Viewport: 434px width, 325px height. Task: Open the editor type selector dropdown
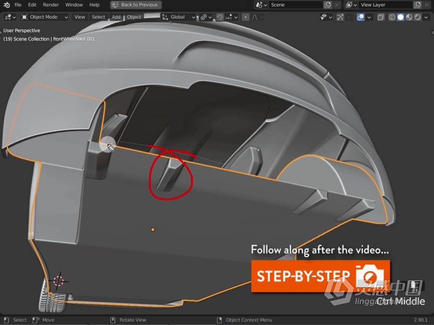(10, 17)
